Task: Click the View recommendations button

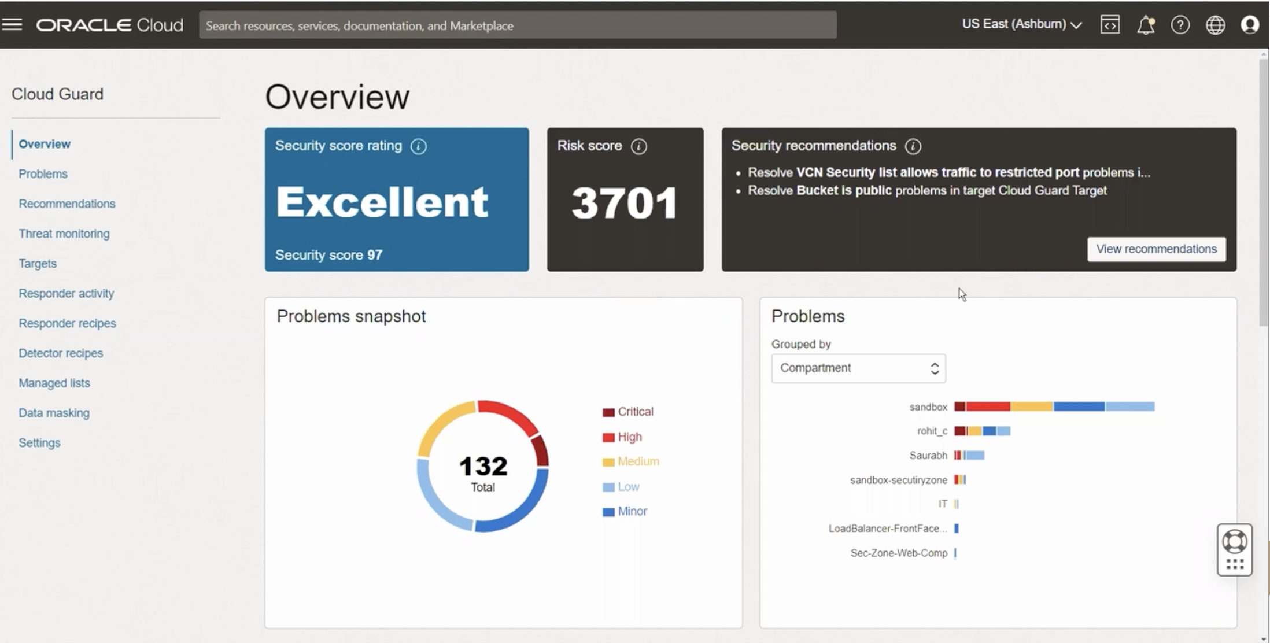Action: coord(1156,249)
